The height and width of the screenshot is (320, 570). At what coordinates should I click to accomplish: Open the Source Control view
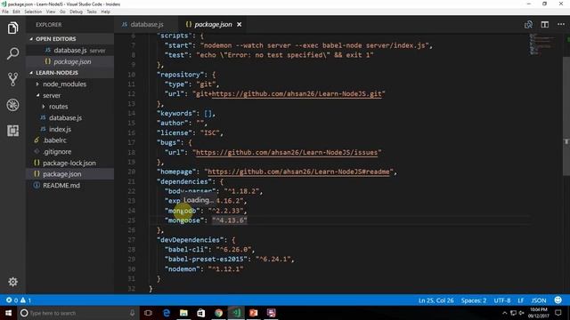pos(12,79)
